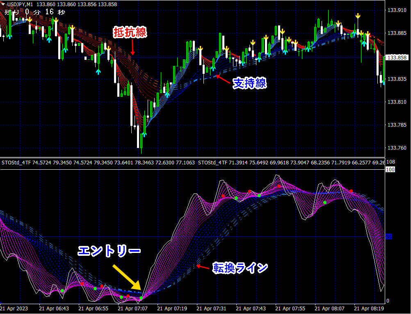411x314 pixels.
Task: Click the red arrow beside 転換ライン label
Action: pyautogui.click(x=204, y=267)
